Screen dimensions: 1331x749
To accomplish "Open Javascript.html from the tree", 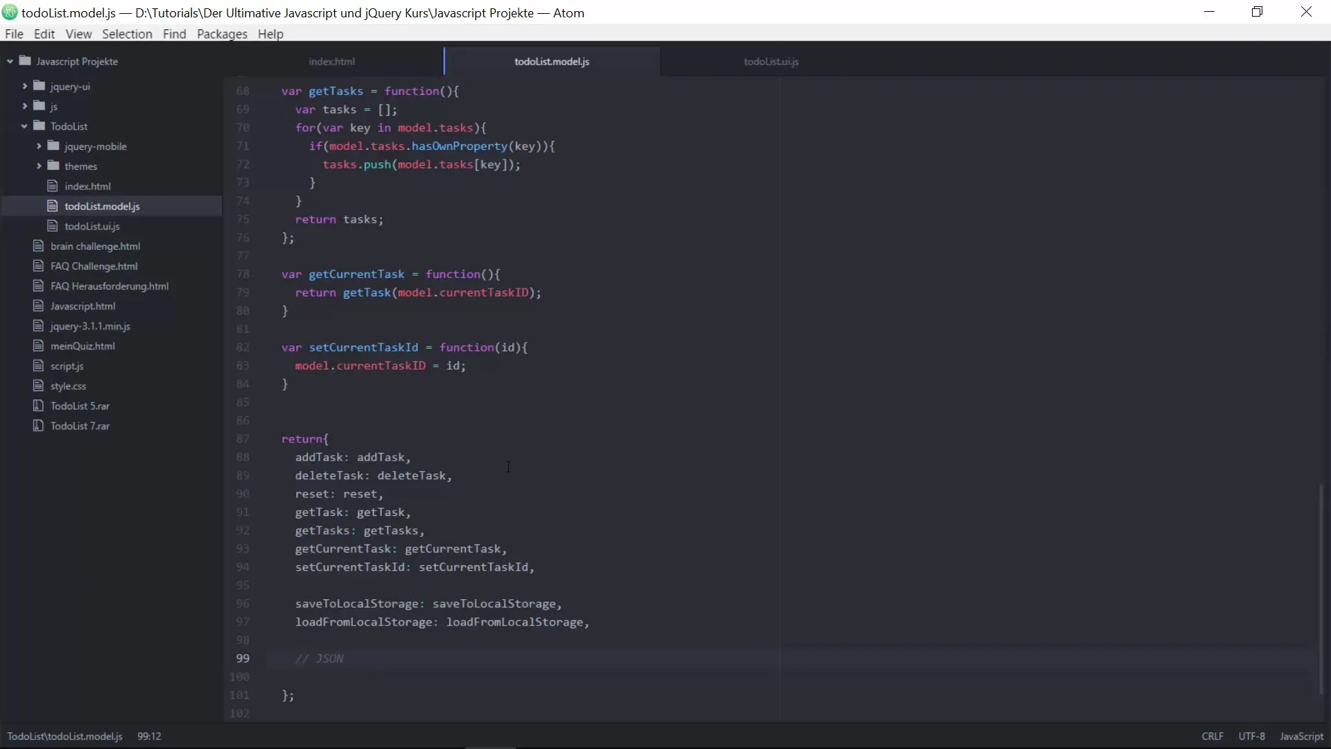I will coord(83,307).
